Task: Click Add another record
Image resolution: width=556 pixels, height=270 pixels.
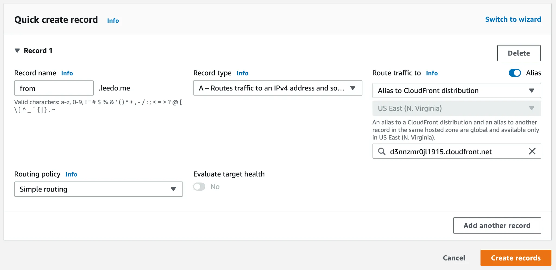Action: tap(497, 226)
